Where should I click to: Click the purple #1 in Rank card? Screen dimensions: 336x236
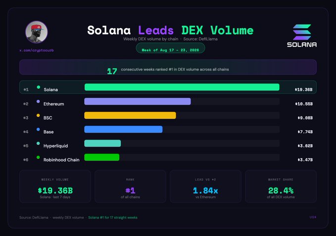pyautogui.click(x=130, y=190)
